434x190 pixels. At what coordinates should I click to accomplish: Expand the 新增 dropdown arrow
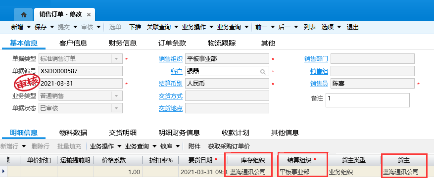point(29,27)
